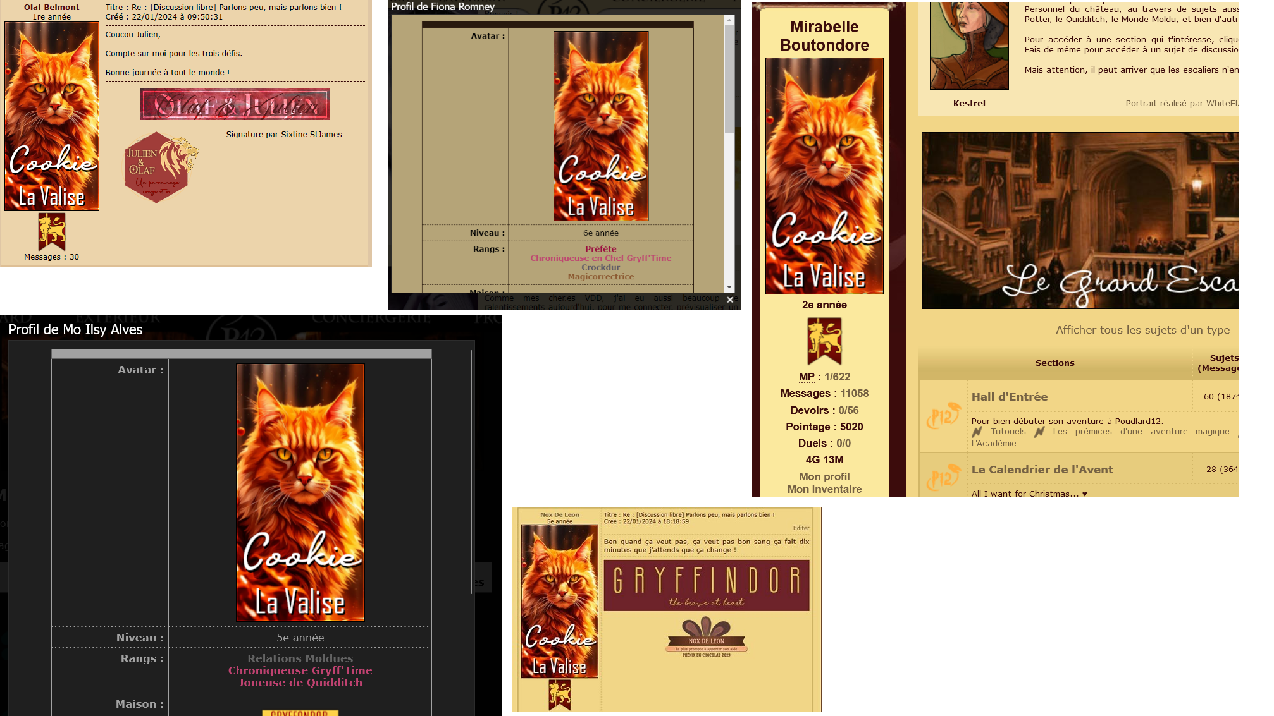Click the scroll-up arrow in Fiona Romney's profile

pyautogui.click(x=729, y=20)
